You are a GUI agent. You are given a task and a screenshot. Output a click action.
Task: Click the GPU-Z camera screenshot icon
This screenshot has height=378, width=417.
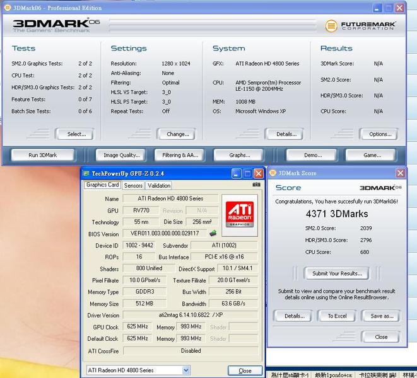256,185
